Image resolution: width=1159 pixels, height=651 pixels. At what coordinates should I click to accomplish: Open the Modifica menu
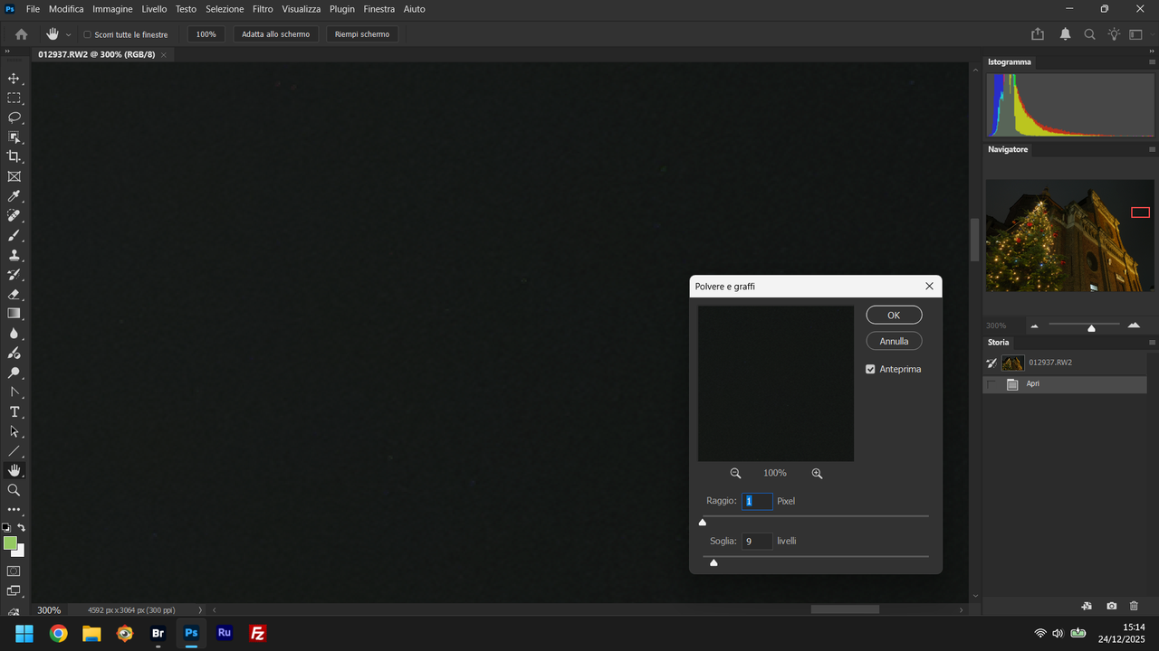click(66, 9)
